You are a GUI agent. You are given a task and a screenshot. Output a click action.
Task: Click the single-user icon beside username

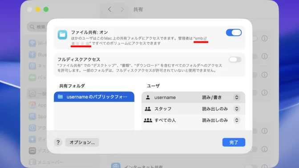tap(148, 97)
